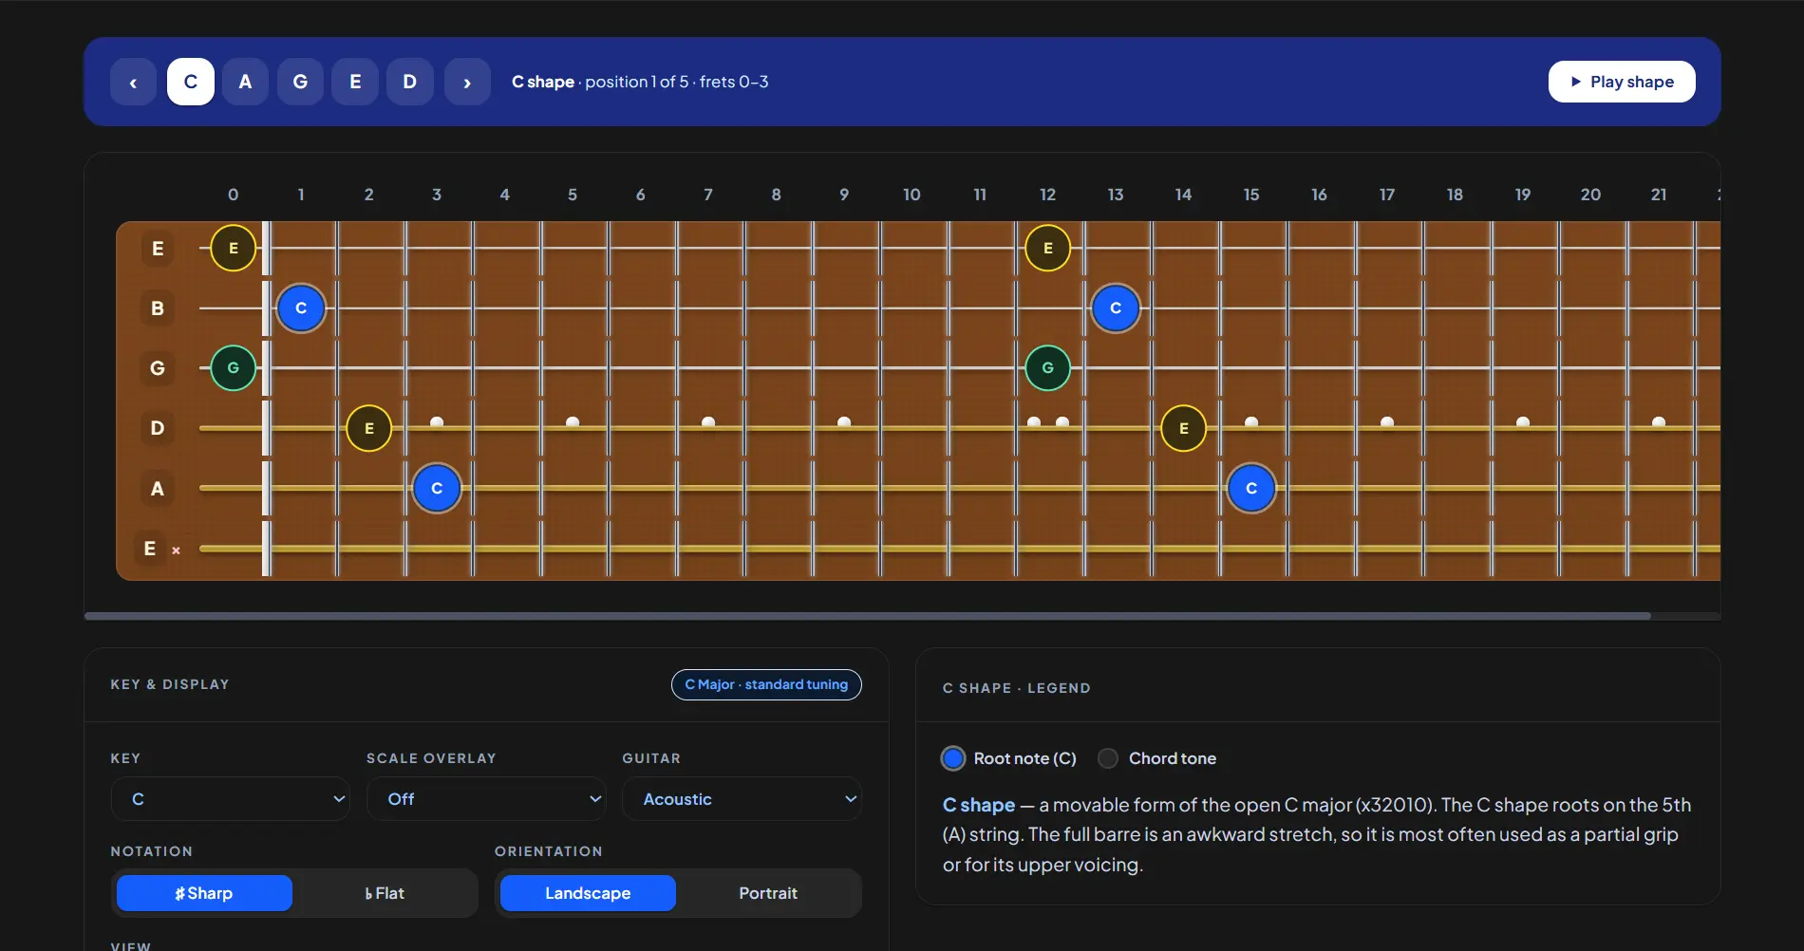Click the C root note on B string fret 1

tap(301, 308)
